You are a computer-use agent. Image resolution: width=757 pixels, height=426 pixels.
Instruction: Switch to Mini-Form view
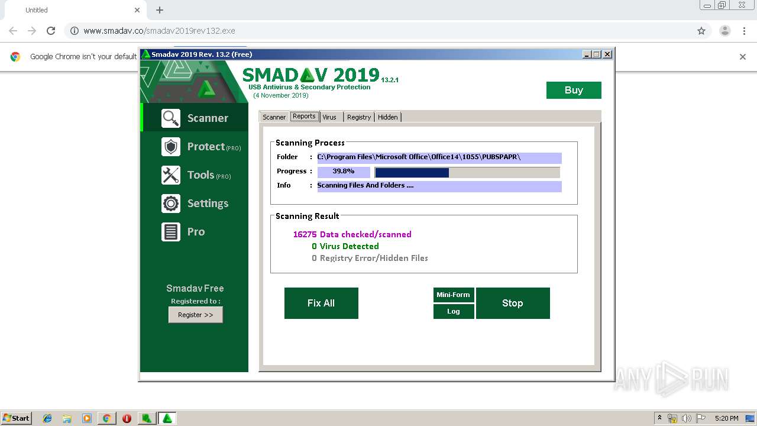tap(454, 295)
